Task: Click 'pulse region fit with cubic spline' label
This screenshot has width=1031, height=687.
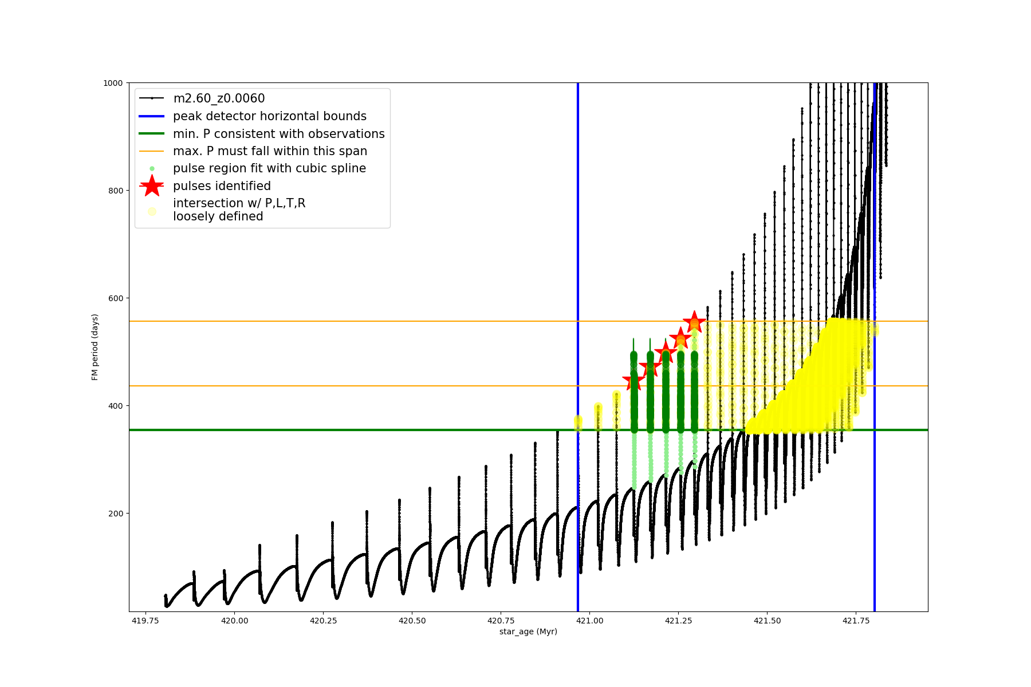Action: tap(269, 168)
